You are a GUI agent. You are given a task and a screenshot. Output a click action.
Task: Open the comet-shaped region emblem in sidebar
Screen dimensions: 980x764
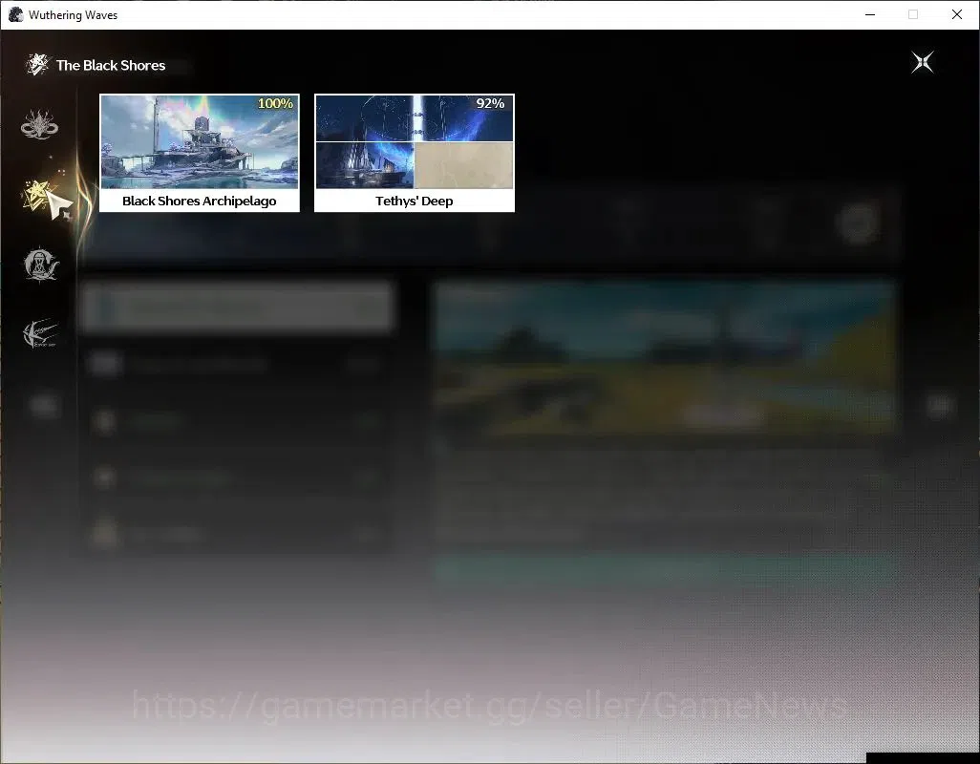coord(41,333)
